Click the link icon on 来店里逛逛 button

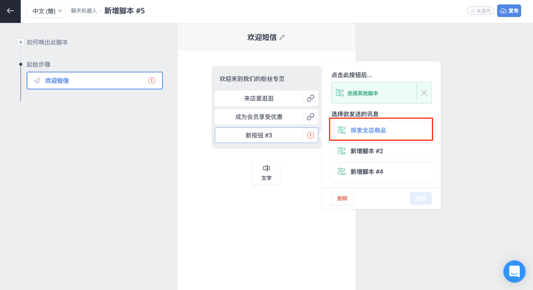[311, 98]
